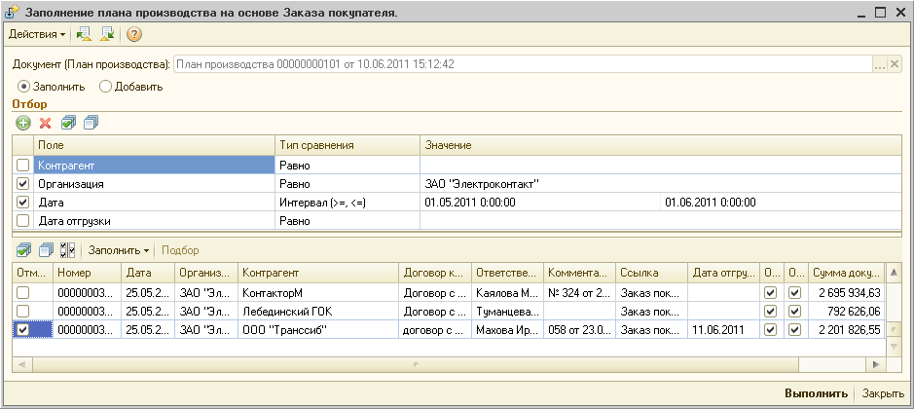Uncheck the Организация filter checkbox
The image size is (914, 409).
23,183
